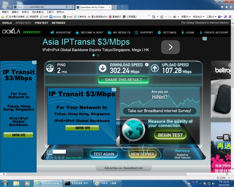Image resolution: width=234 pixels, height=187 pixels.
Task: Open the Home button dropdown arrow
Action: [158, 17]
